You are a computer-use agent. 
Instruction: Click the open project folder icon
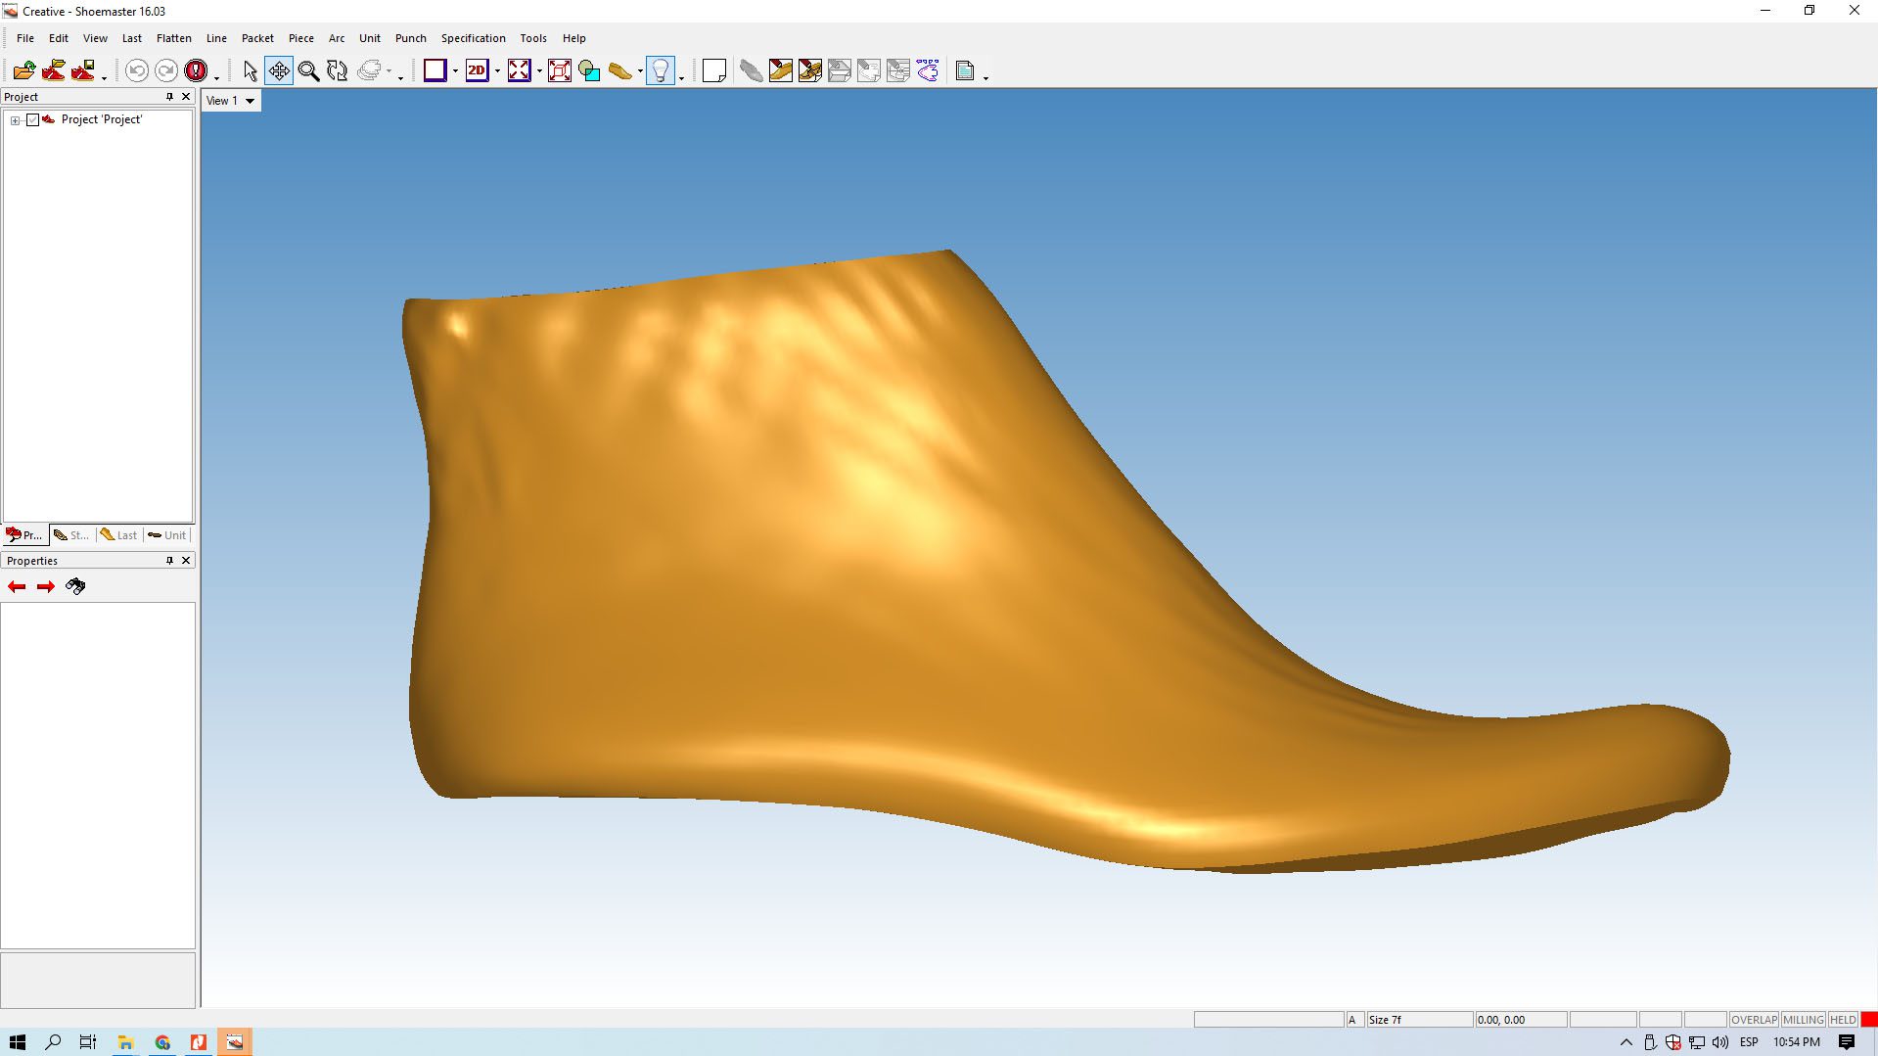(x=24, y=70)
